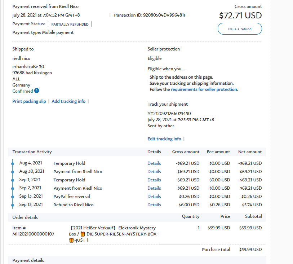Click the Issue a refund button
293x264 pixels.
240,29
